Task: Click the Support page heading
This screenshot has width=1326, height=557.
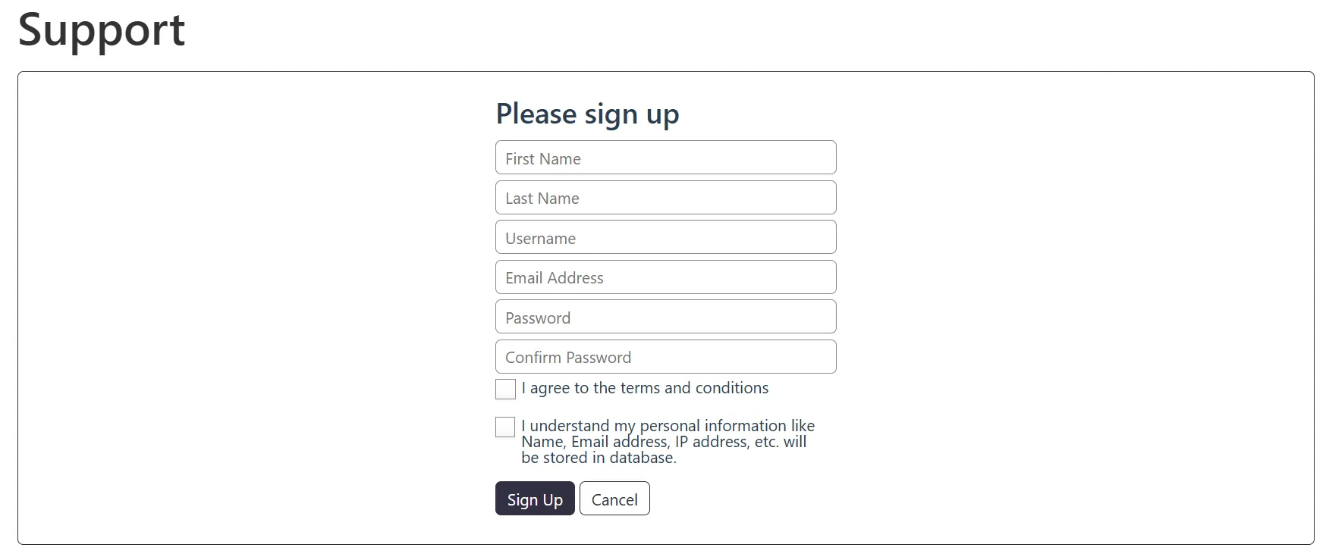Action: click(x=102, y=30)
